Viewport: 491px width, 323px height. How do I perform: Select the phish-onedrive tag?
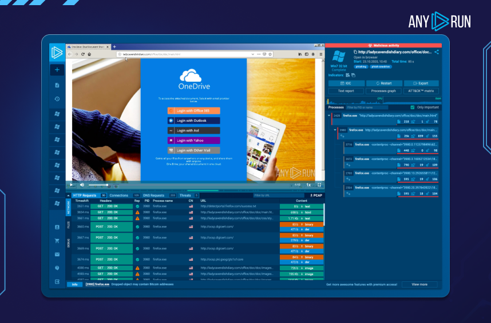tap(381, 67)
